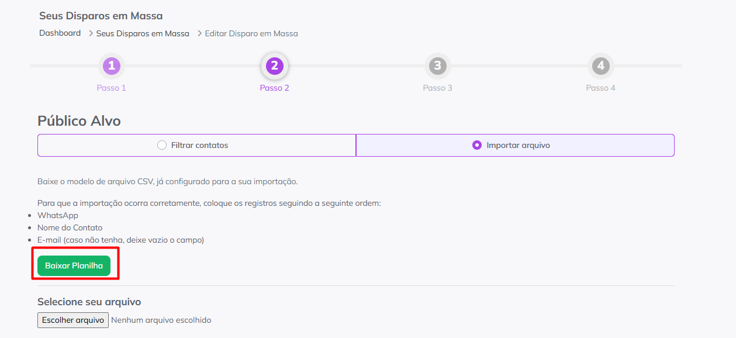Click the step 1 circle icon
This screenshot has width=736, height=338.
(112, 66)
